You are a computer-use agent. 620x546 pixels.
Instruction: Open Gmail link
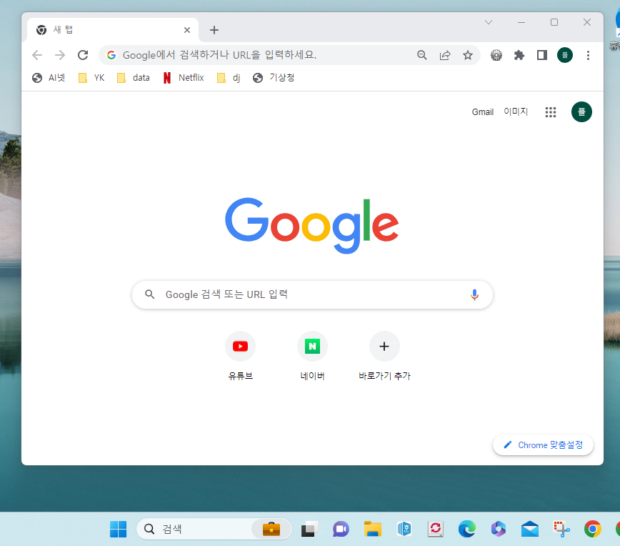pyautogui.click(x=482, y=112)
